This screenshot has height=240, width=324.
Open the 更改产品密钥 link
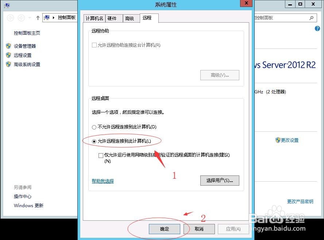pyautogui.click(x=300, y=201)
